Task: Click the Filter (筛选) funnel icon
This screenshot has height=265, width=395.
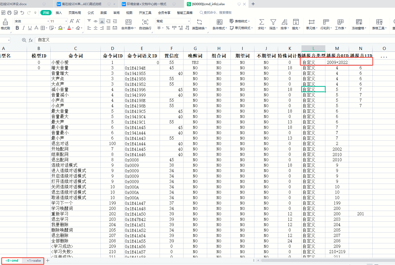Action: 273,22
